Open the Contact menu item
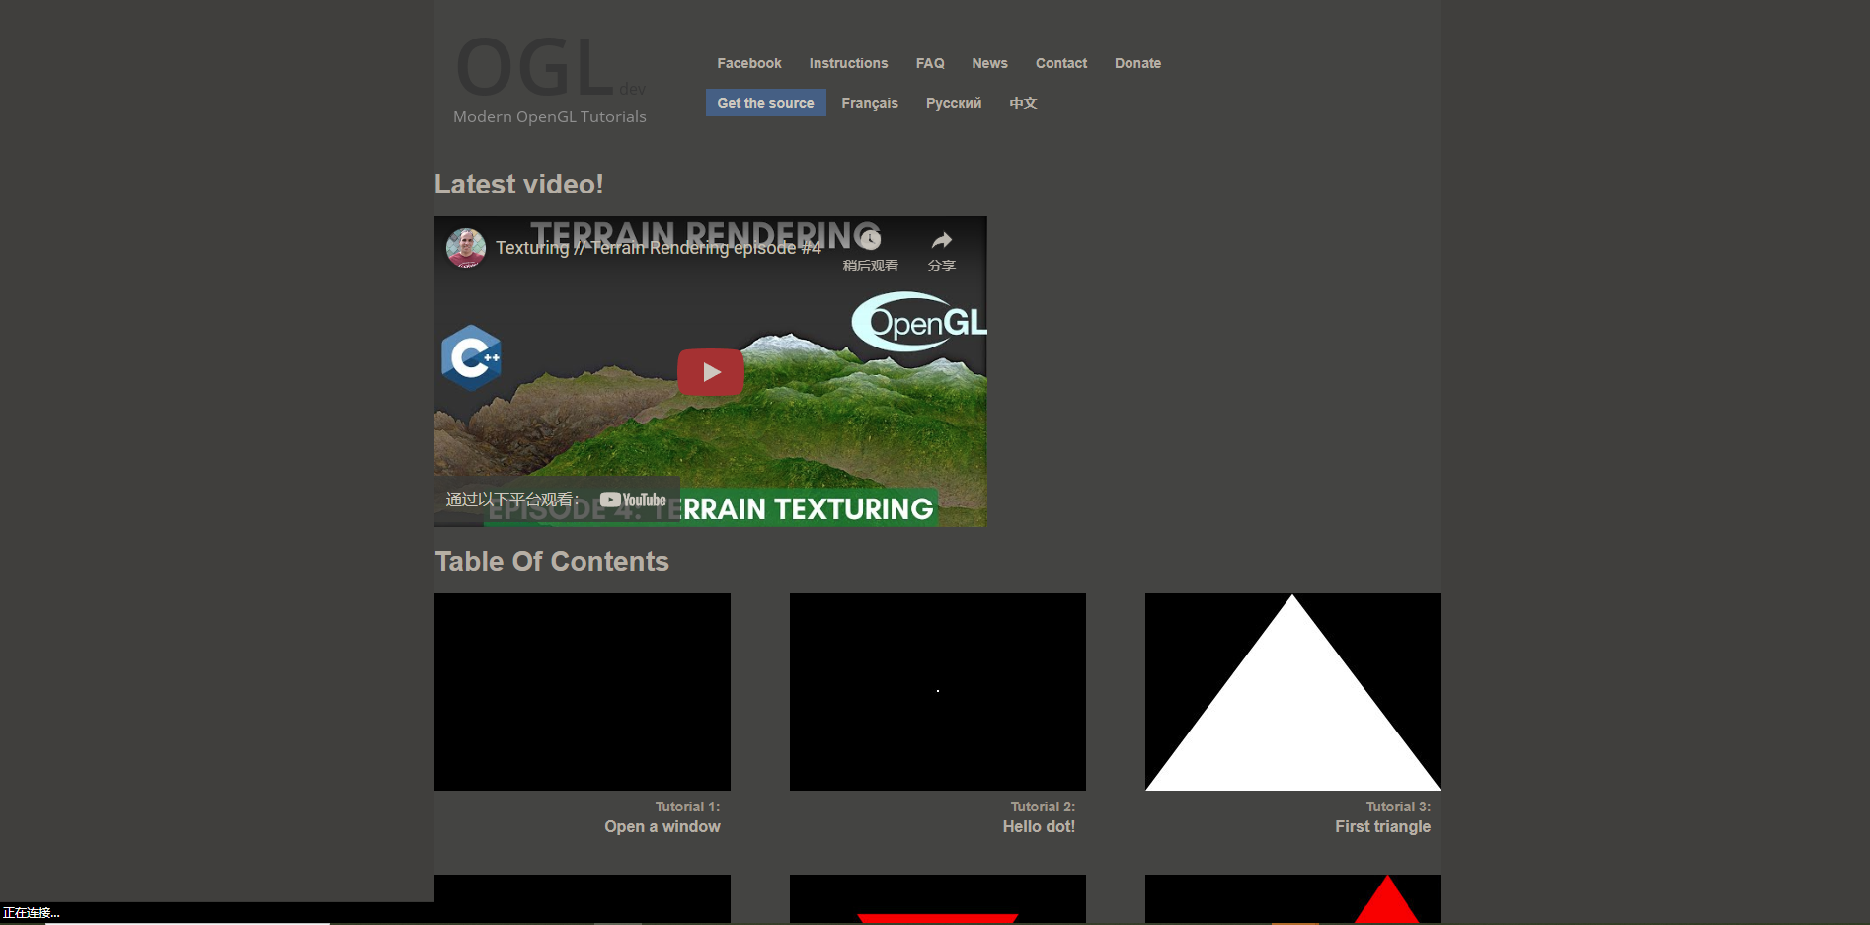The width and height of the screenshot is (1870, 925). (1061, 63)
